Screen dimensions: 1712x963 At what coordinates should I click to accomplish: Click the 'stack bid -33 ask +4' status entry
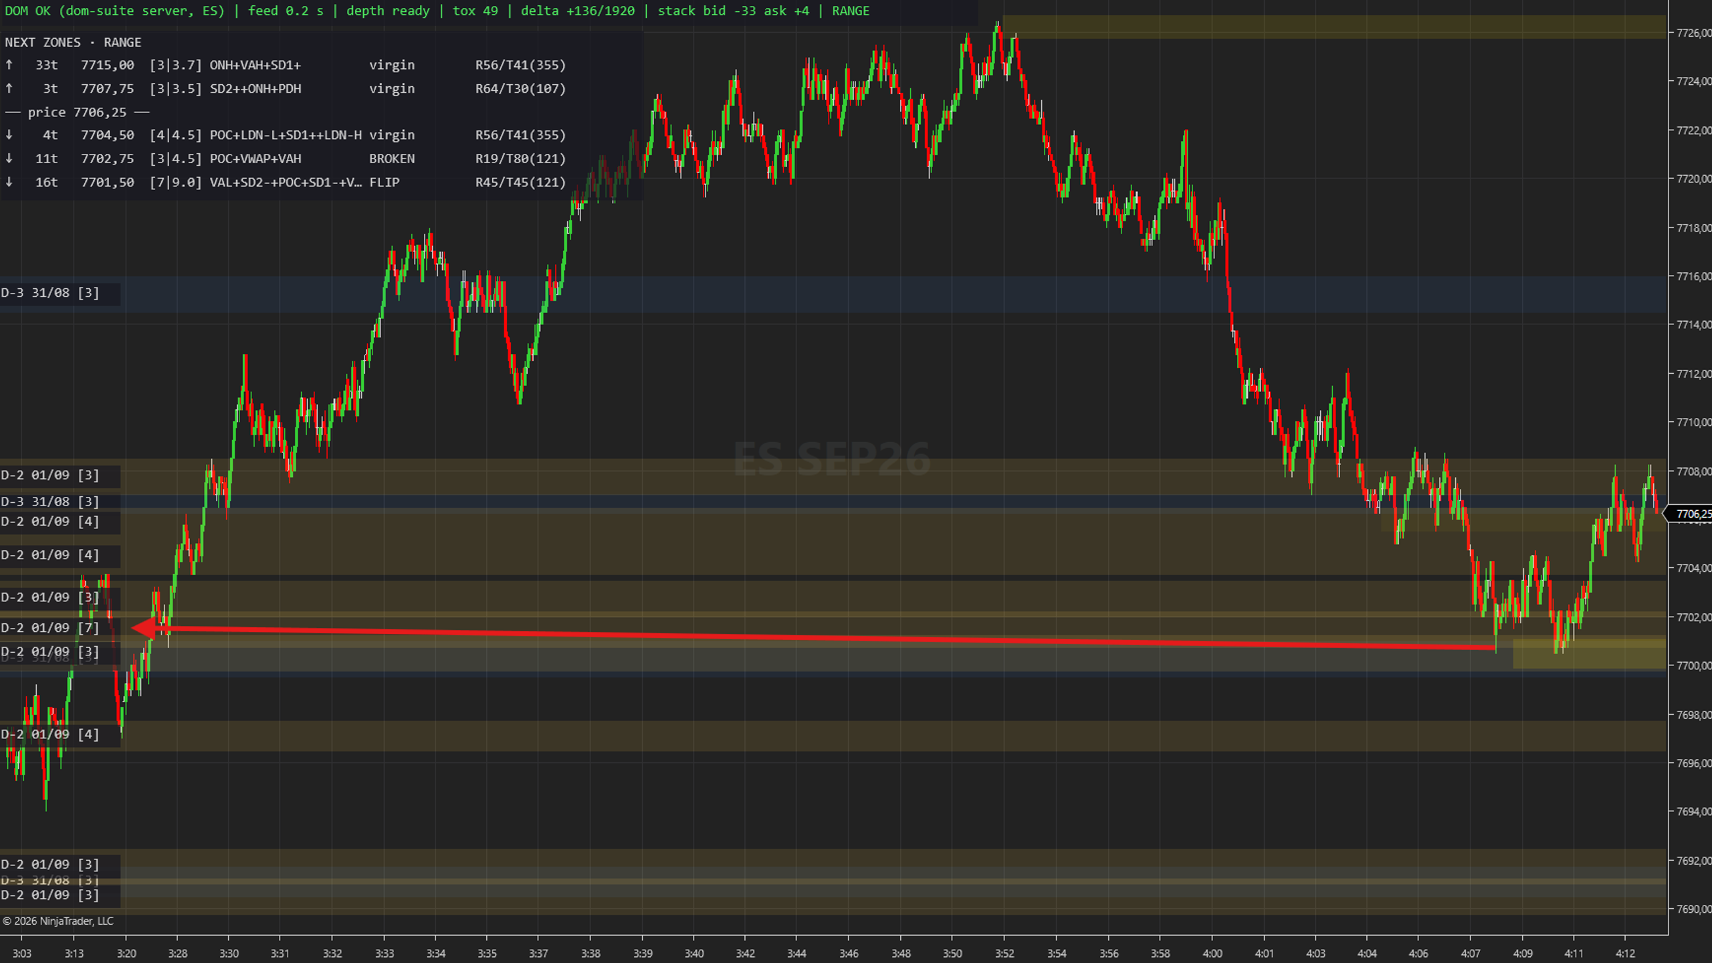[x=733, y=11]
